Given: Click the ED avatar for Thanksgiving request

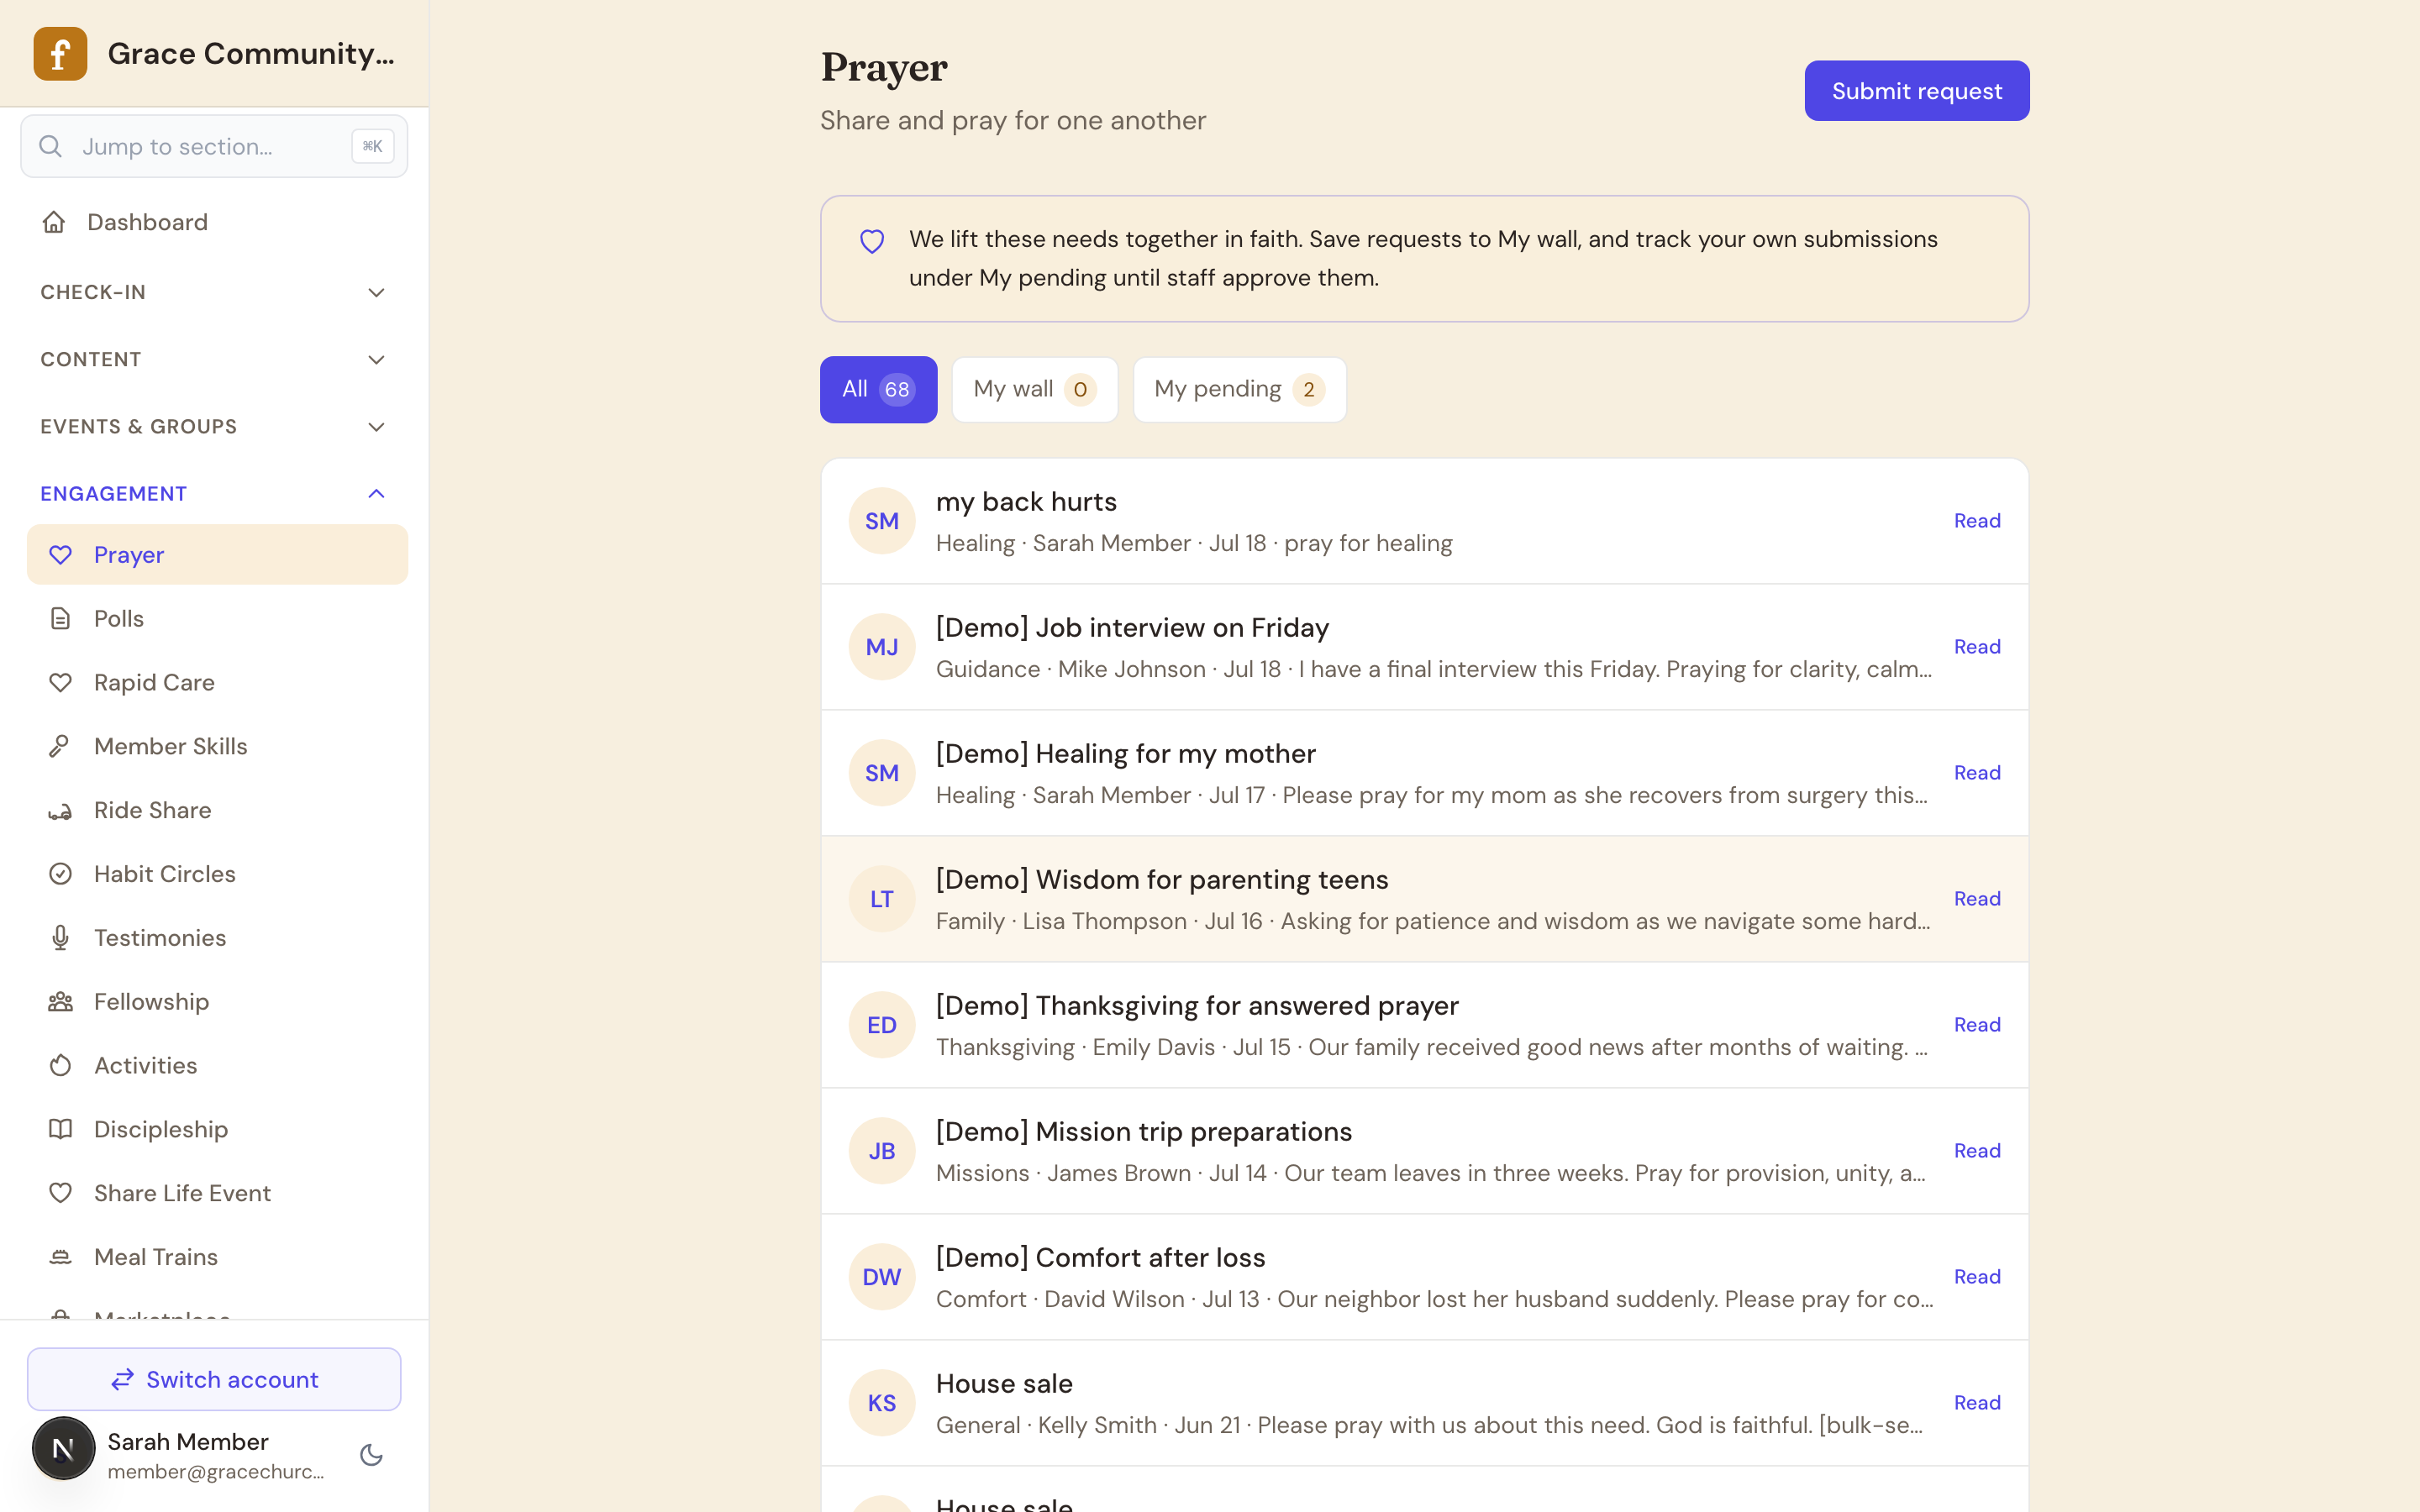Looking at the screenshot, I should pyautogui.click(x=882, y=1025).
